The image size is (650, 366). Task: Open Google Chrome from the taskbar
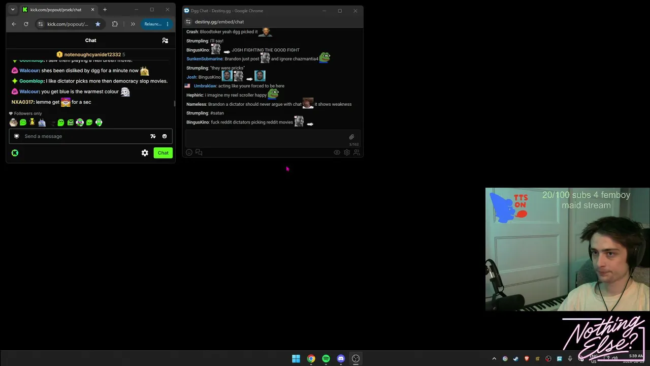coord(311,358)
